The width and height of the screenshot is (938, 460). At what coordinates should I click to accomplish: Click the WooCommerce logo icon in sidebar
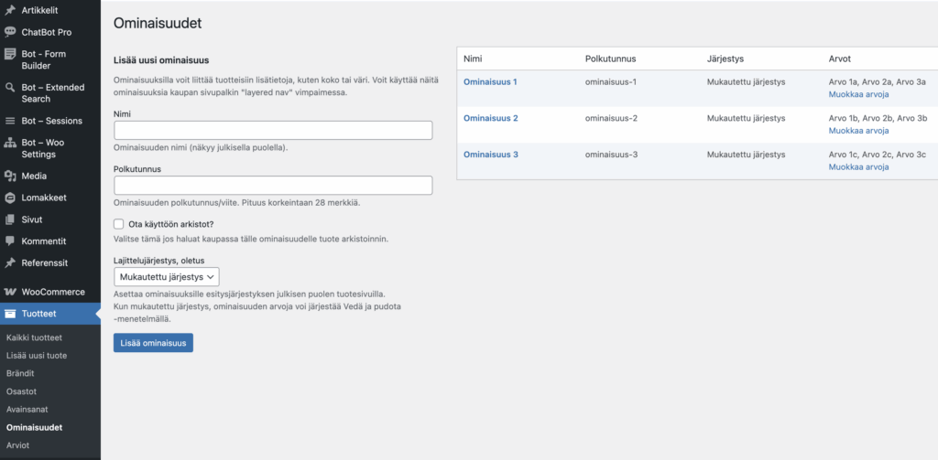10,292
